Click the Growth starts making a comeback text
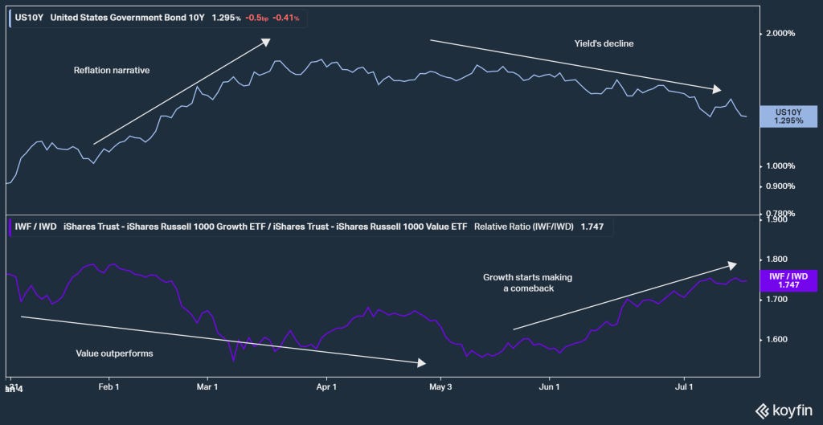This screenshot has height=425, width=823. click(x=528, y=283)
